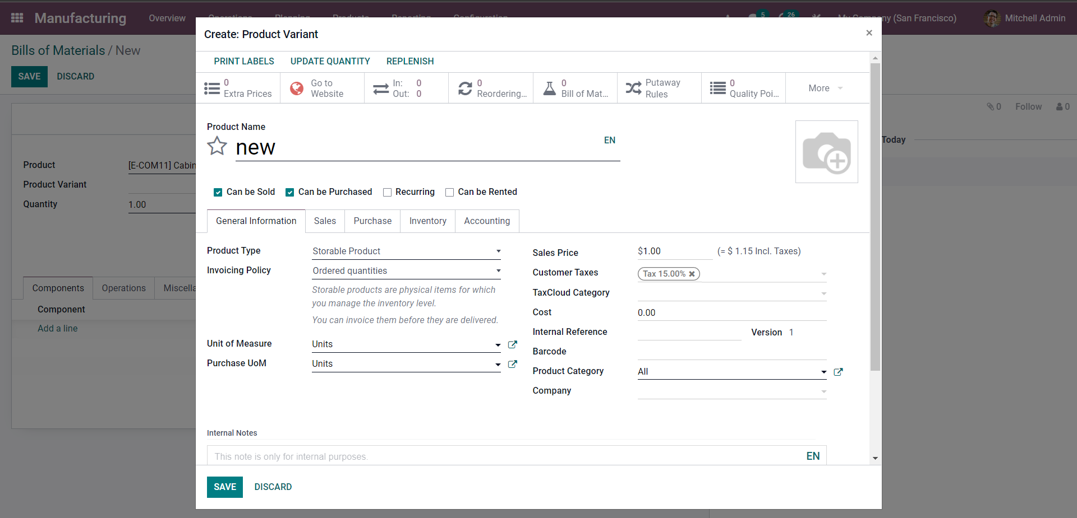Switch to the Accounting tab
The width and height of the screenshot is (1077, 518).
pyautogui.click(x=486, y=221)
